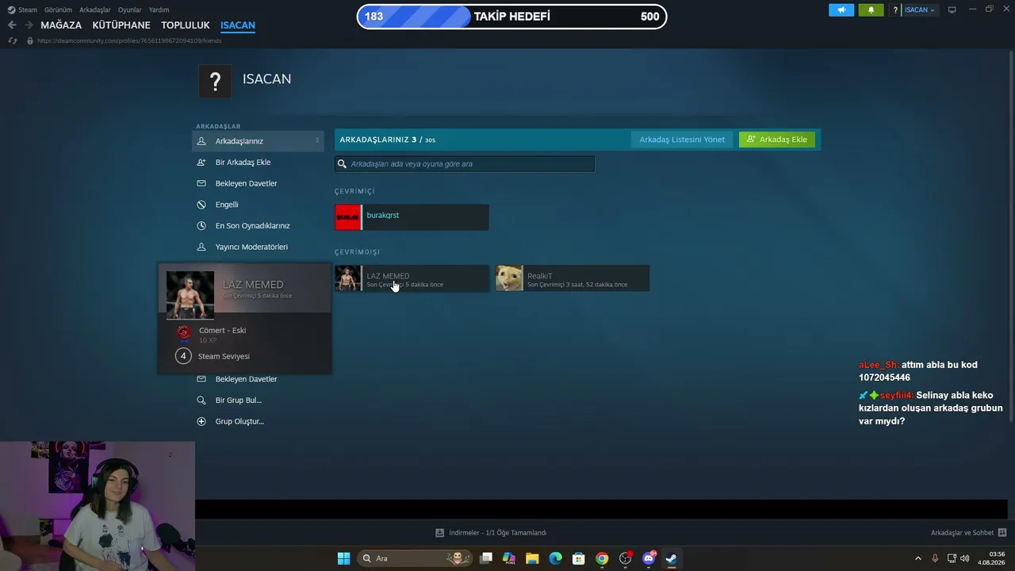The width and height of the screenshot is (1015, 571).
Task: Click Grup Oluştur... in the sidebar
Action: (239, 422)
